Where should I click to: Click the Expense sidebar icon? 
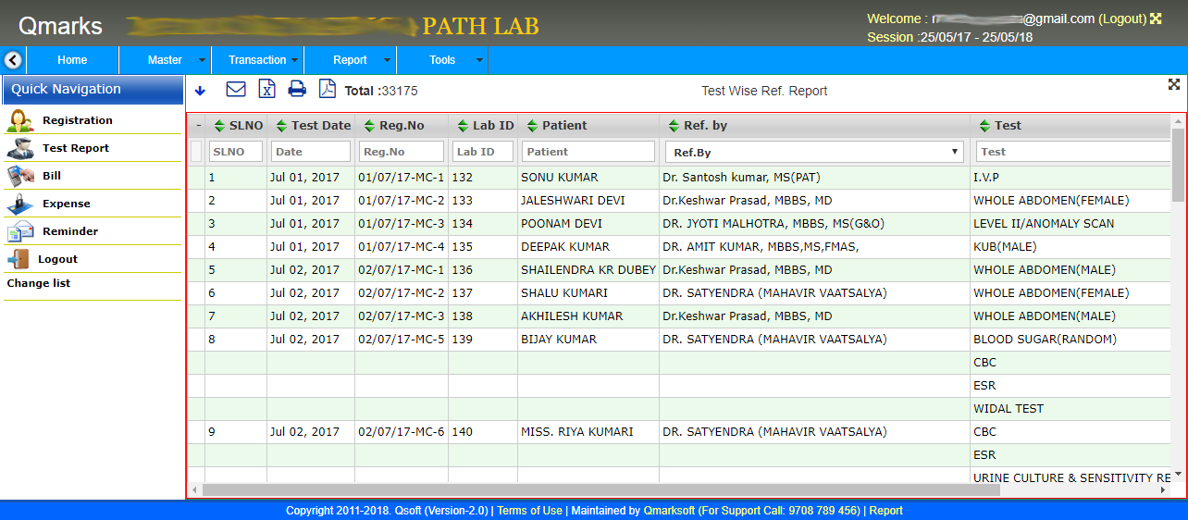pos(20,204)
